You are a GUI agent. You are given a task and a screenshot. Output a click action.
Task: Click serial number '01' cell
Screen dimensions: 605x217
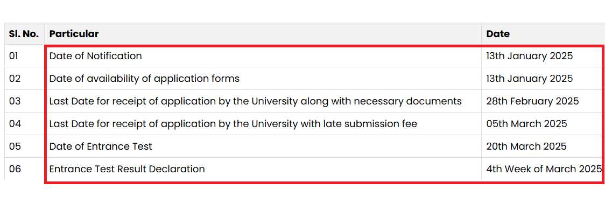click(24, 56)
